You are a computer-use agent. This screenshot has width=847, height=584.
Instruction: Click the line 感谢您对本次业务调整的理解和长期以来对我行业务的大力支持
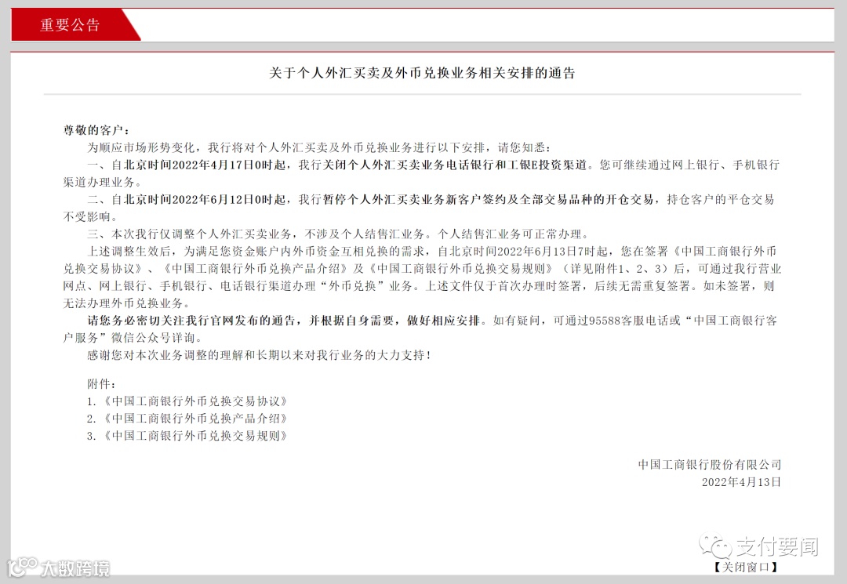[x=260, y=354]
